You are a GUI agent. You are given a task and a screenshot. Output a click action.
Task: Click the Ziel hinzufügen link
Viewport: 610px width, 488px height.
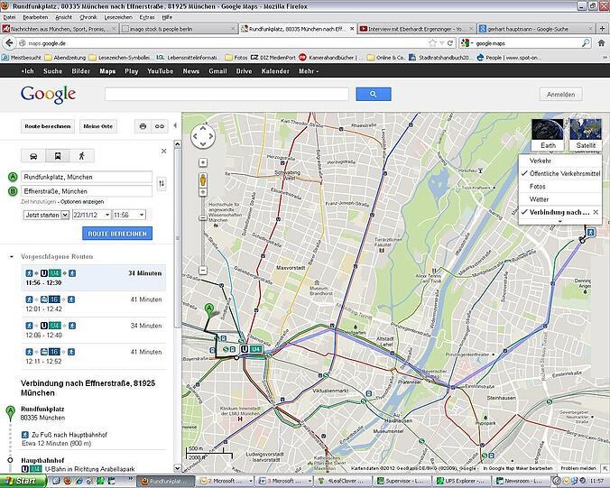[39, 202]
